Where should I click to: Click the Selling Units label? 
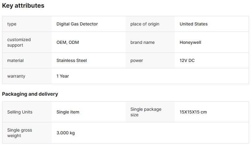tap(20, 112)
